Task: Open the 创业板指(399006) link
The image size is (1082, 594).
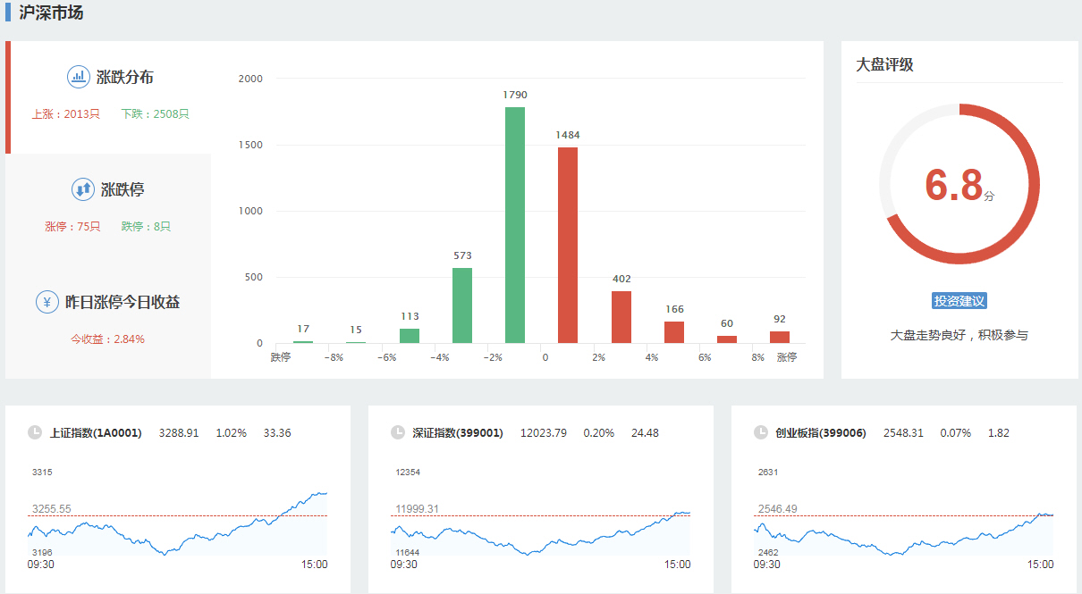Action: (x=822, y=433)
